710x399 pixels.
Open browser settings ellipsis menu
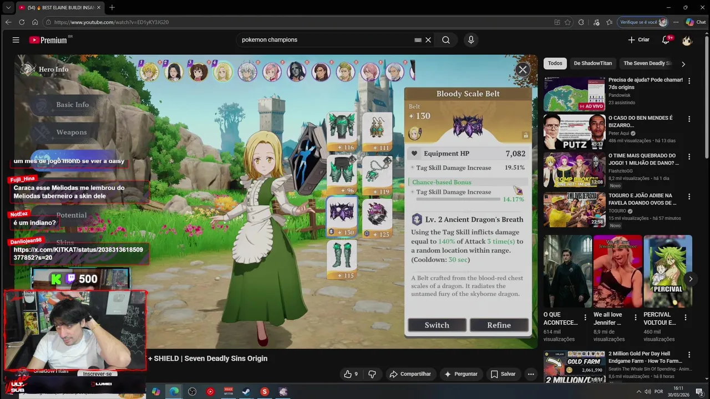[676, 22]
